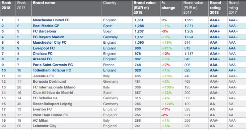Viewport: 246px width, 130px height.
Task: Select the Real Madrid CF row name
Action: pyautogui.click(x=46, y=26)
